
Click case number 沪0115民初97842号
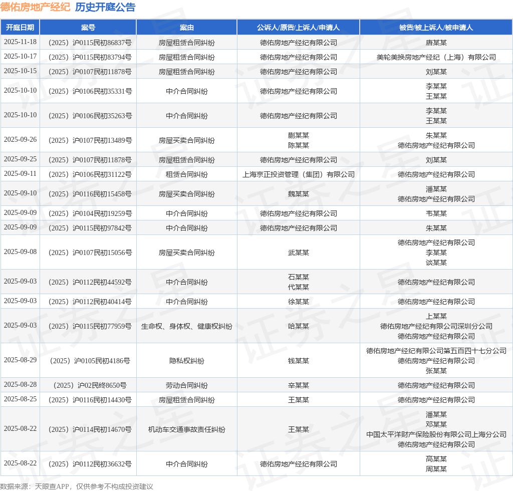(x=90, y=228)
